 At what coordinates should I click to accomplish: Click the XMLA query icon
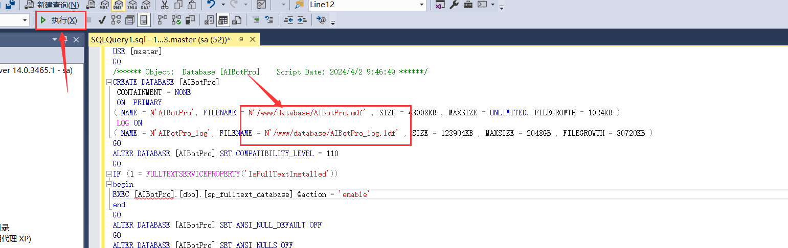pyautogui.click(x=131, y=5)
